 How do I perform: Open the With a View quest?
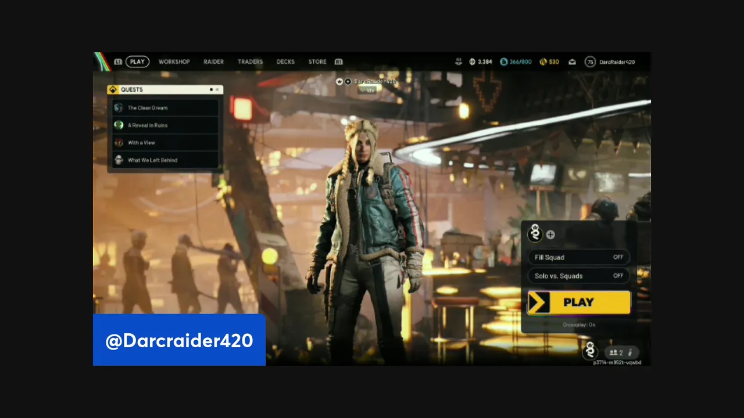(x=165, y=142)
